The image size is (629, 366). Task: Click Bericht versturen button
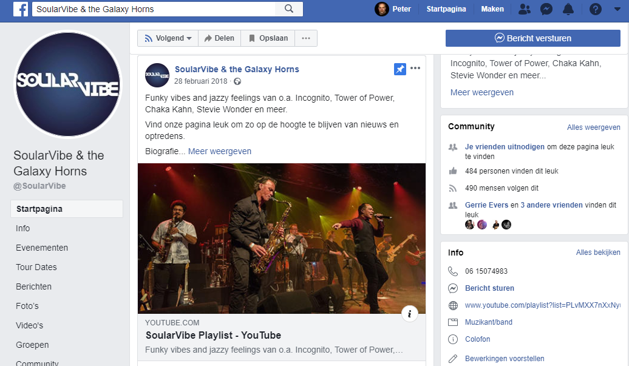pyautogui.click(x=532, y=38)
